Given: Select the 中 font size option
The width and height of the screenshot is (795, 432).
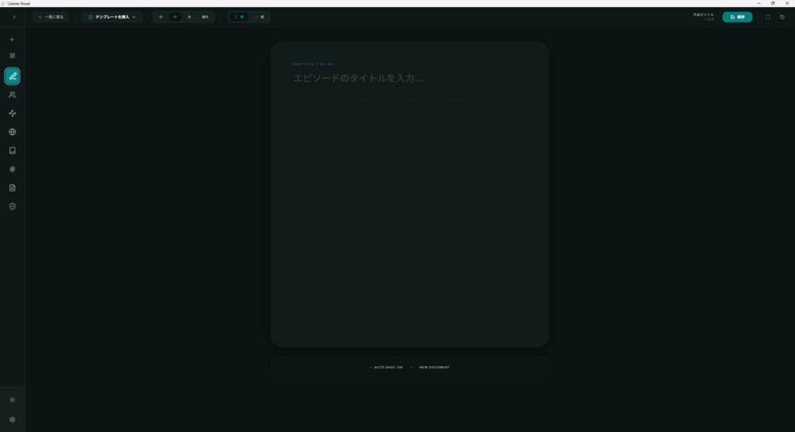Looking at the screenshot, I should [175, 17].
